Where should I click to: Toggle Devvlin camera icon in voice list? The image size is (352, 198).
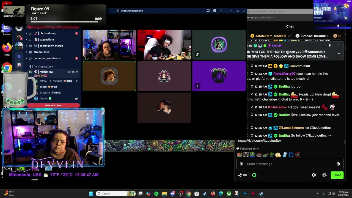pos(76,98)
